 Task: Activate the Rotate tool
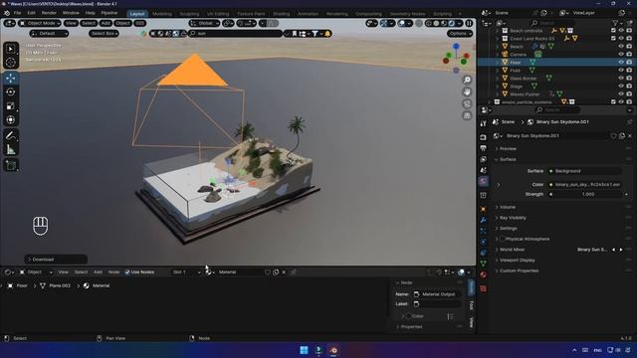11,91
